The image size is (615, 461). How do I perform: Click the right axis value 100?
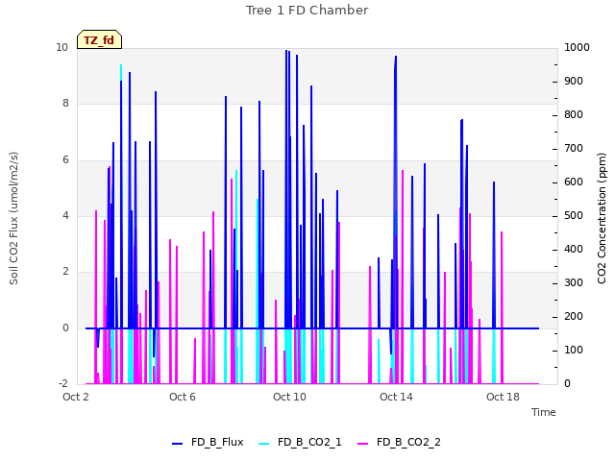pos(574,350)
